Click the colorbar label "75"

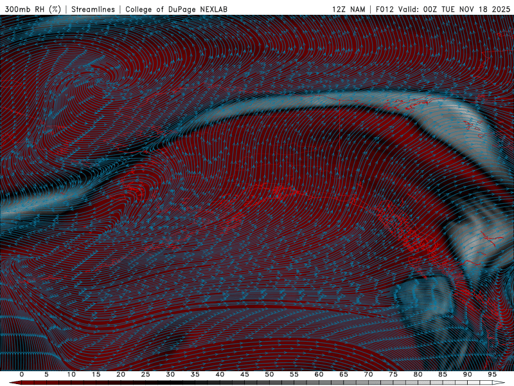pyautogui.click(x=393, y=374)
